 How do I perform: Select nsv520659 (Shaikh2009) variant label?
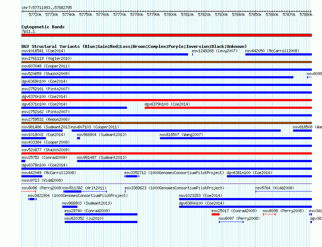pos(46,74)
